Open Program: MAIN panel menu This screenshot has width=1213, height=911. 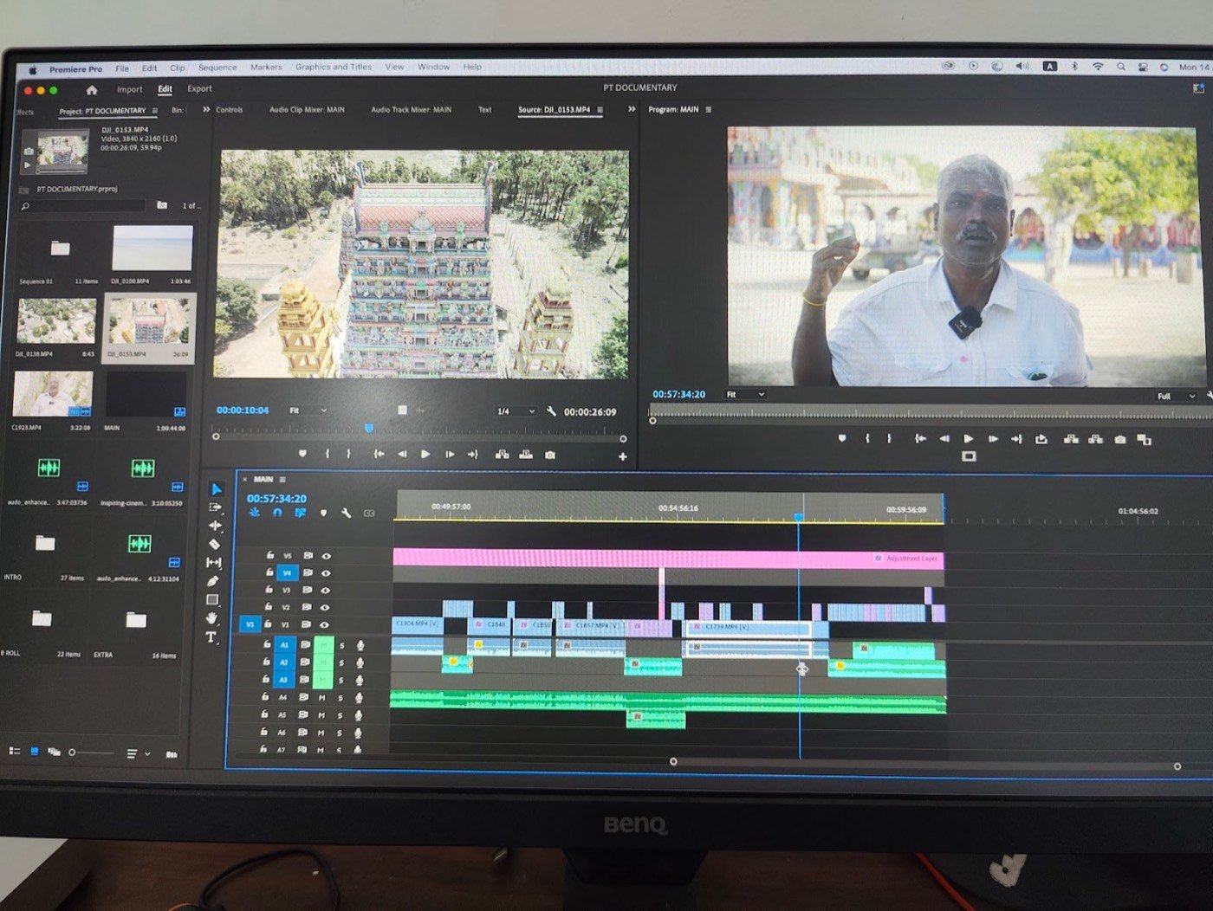point(708,110)
